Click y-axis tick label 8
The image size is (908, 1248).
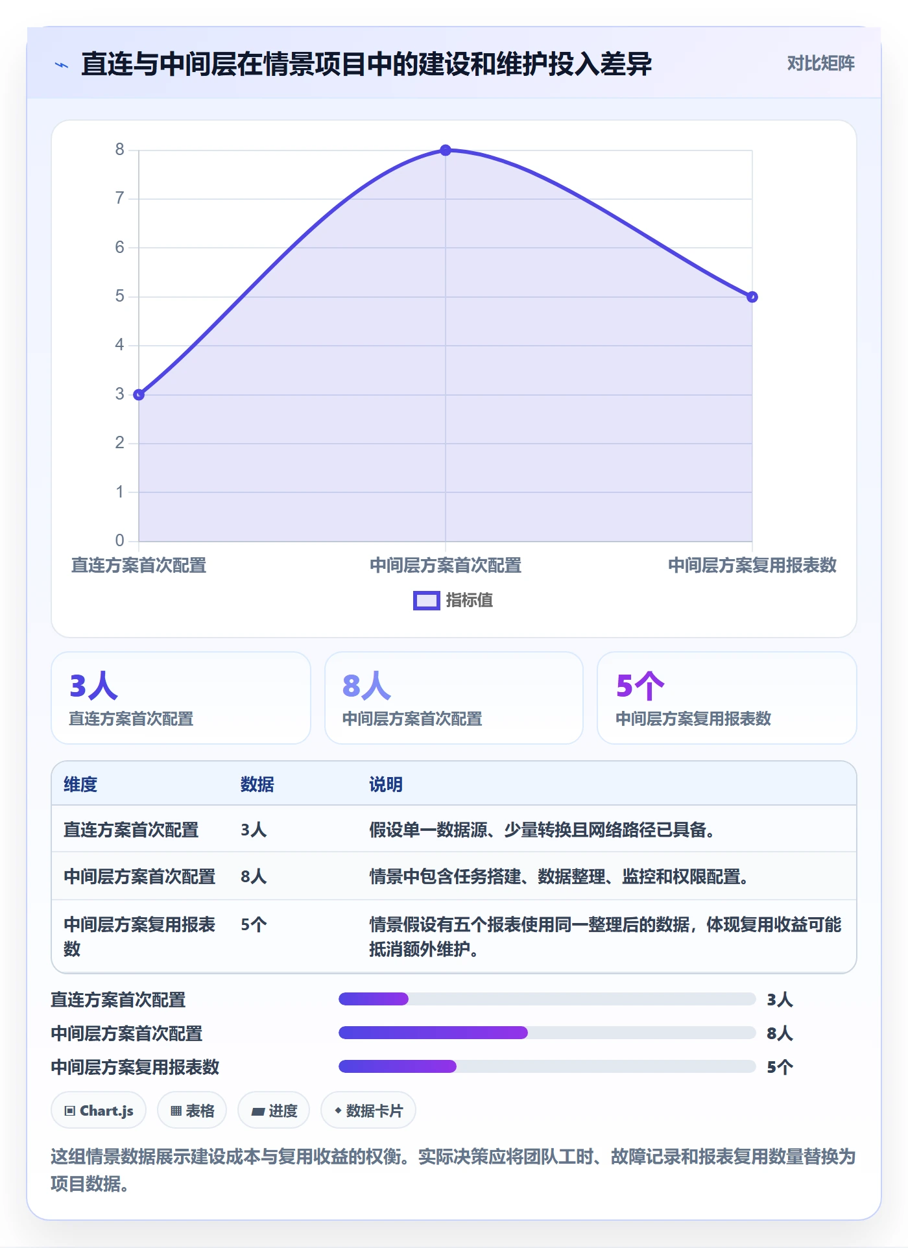119,150
